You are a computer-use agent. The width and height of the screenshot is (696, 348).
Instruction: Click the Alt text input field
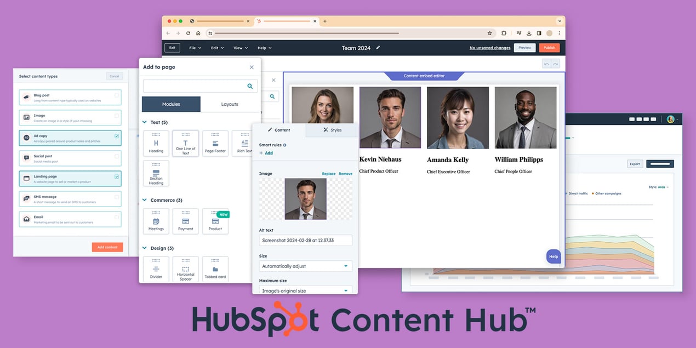pyautogui.click(x=305, y=240)
